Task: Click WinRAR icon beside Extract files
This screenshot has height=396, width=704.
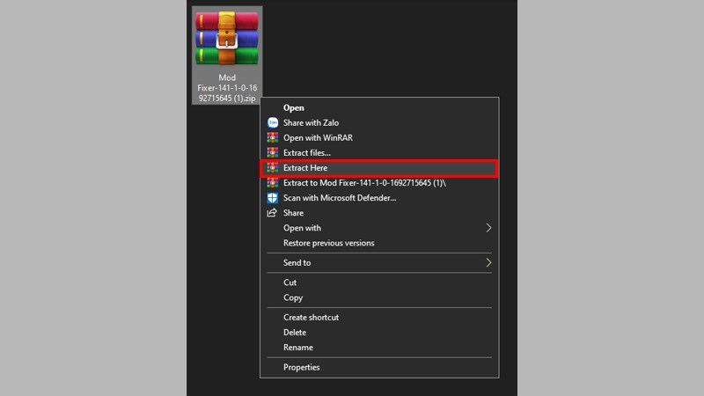Action: click(273, 152)
